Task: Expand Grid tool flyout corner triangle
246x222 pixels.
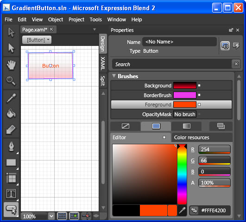Action: [17, 184]
